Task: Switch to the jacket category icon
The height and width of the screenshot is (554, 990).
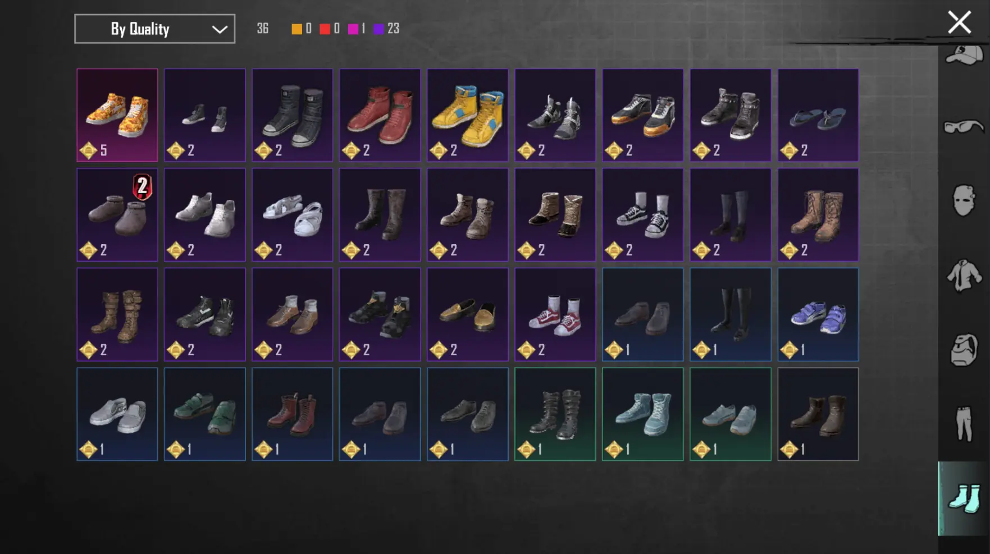Action: click(964, 275)
